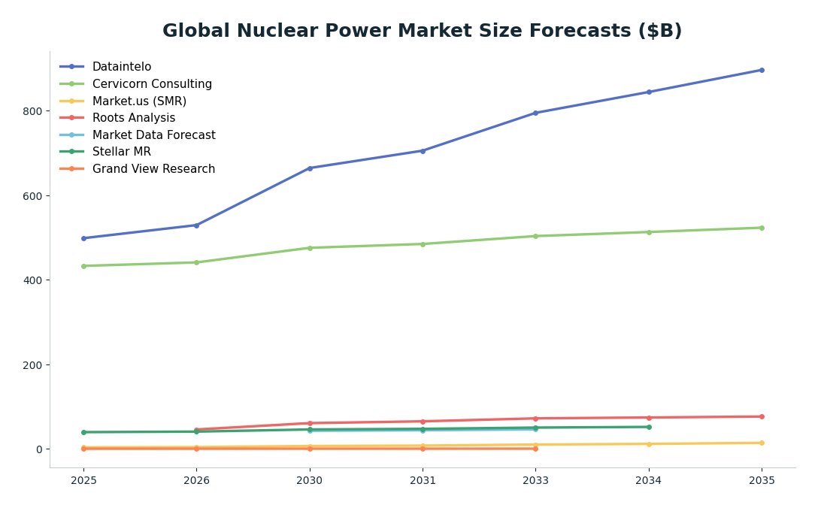The height and width of the screenshot is (508, 818).
Task: Select the Roots Analysis point at 2030
Action: tap(310, 423)
